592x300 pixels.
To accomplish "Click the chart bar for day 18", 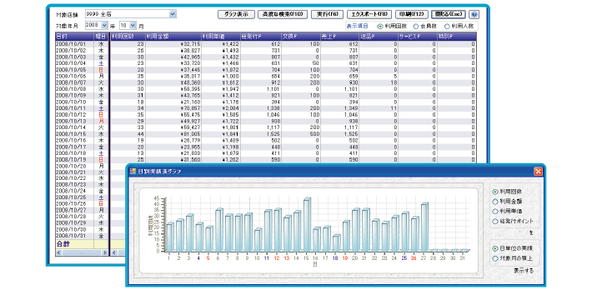I will pyautogui.click(x=336, y=243).
